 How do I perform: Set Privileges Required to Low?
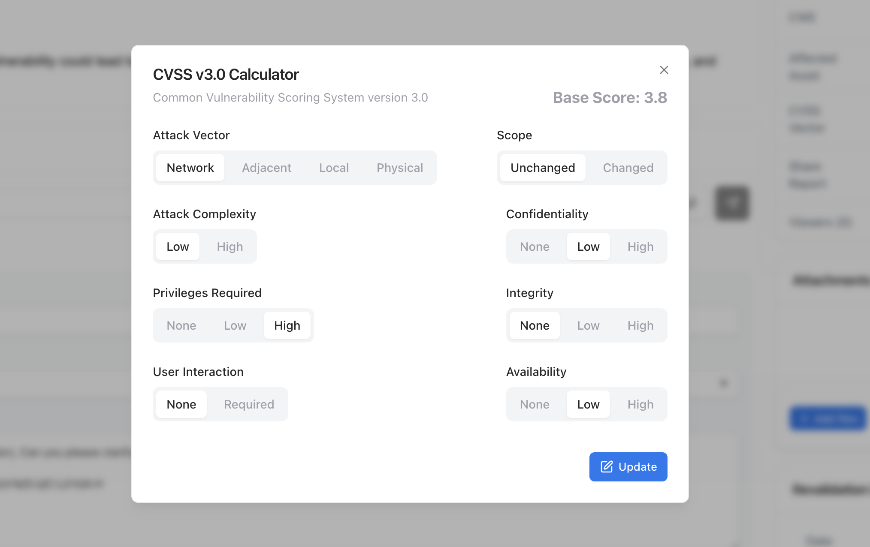tap(234, 325)
